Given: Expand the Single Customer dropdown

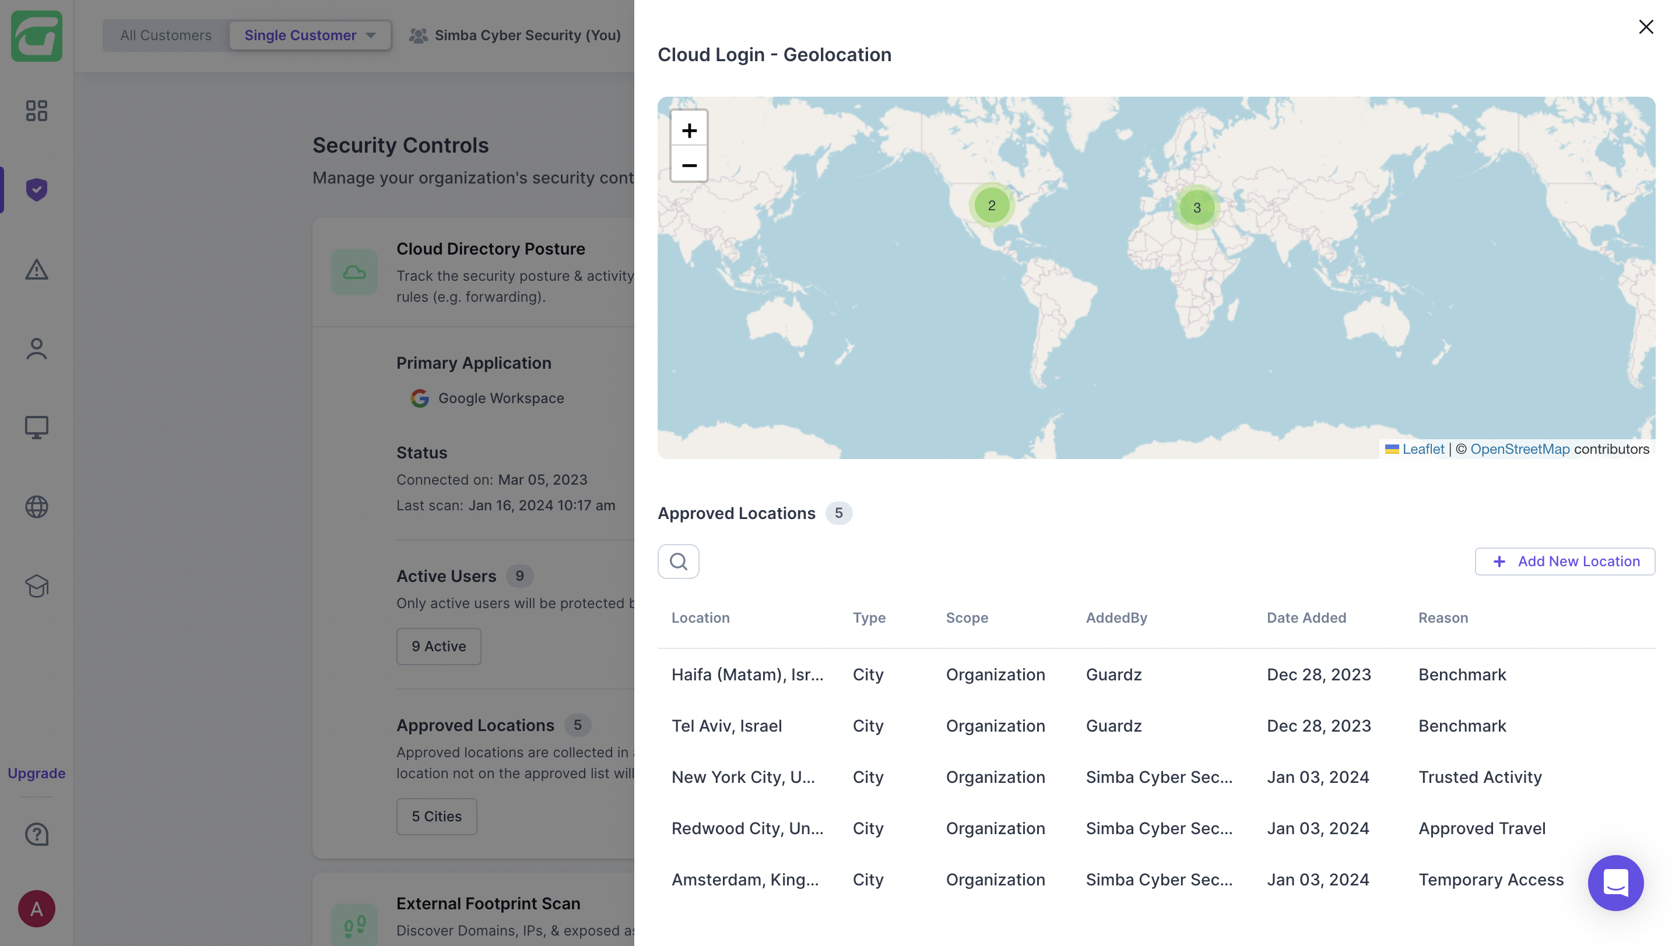Looking at the screenshot, I should pyautogui.click(x=310, y=35).
